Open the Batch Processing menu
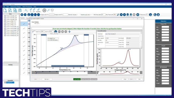Viewport: 174px width, 98px height. (27, 7)
